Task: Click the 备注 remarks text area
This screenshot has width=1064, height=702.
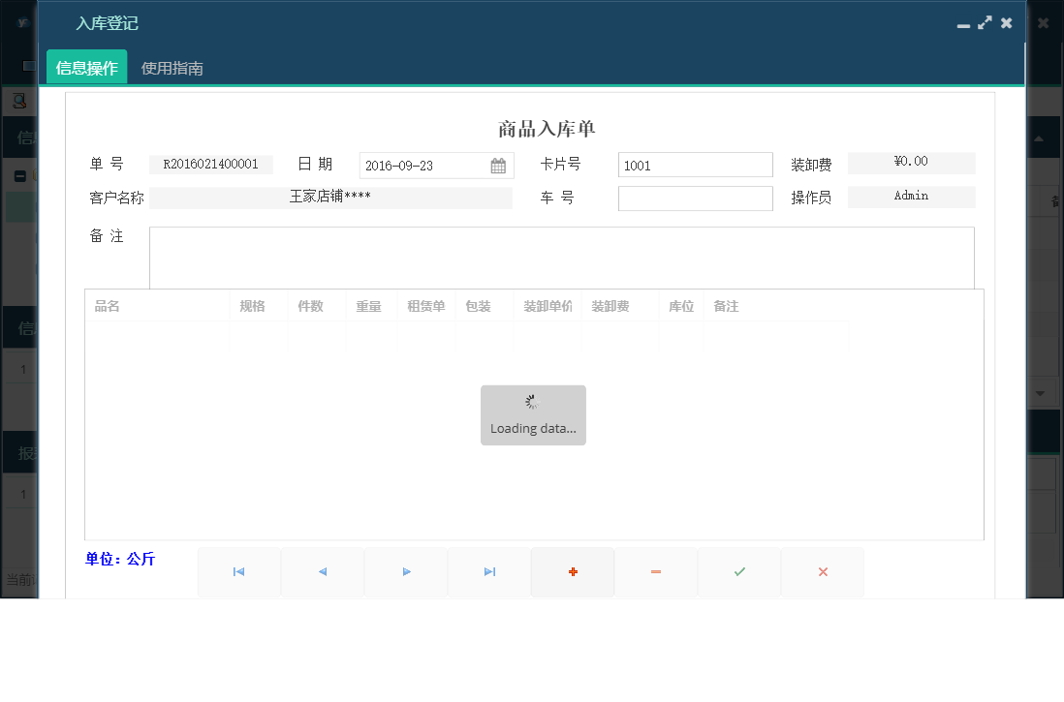Action: point(562,257)
